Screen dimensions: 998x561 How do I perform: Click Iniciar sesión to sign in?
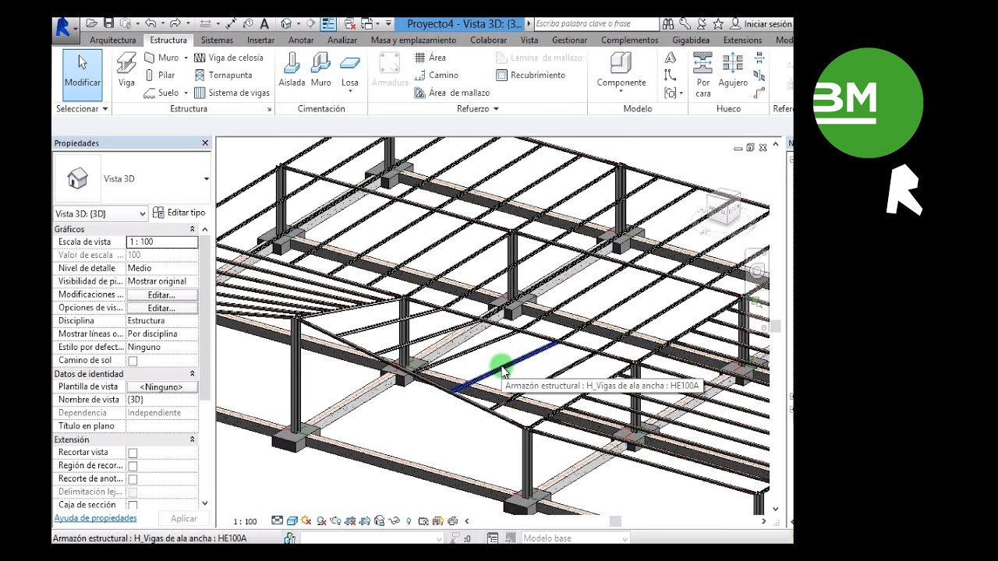(x=761, y=24)
